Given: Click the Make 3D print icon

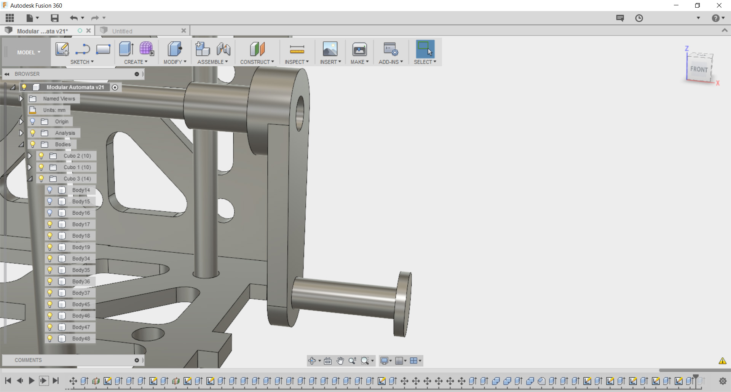Looking at the screenshot, I should (x=359, y=49).
